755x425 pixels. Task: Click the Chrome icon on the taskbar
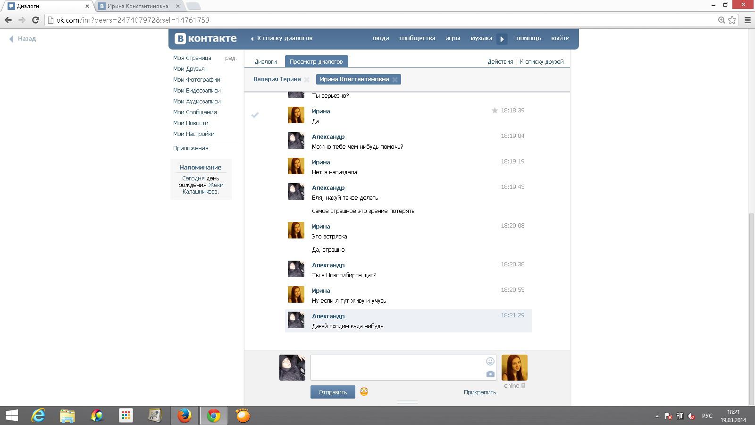pyautogui.click(x=213, y=416)
